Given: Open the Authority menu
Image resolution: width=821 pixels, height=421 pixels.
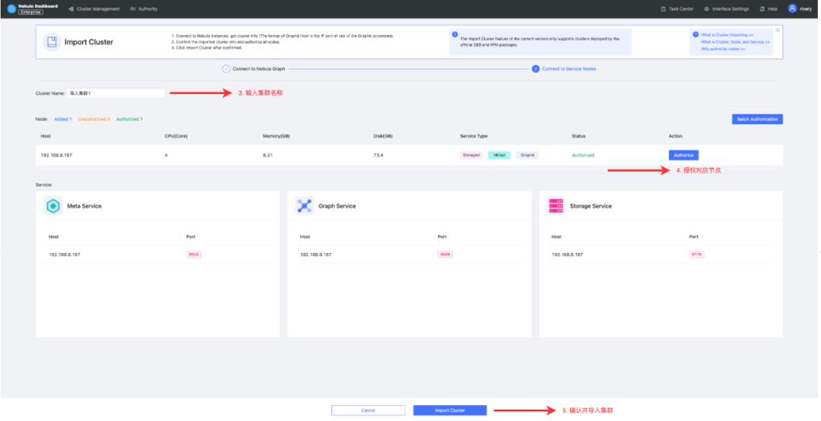Looking at the screenshot, I should (144, 9).
